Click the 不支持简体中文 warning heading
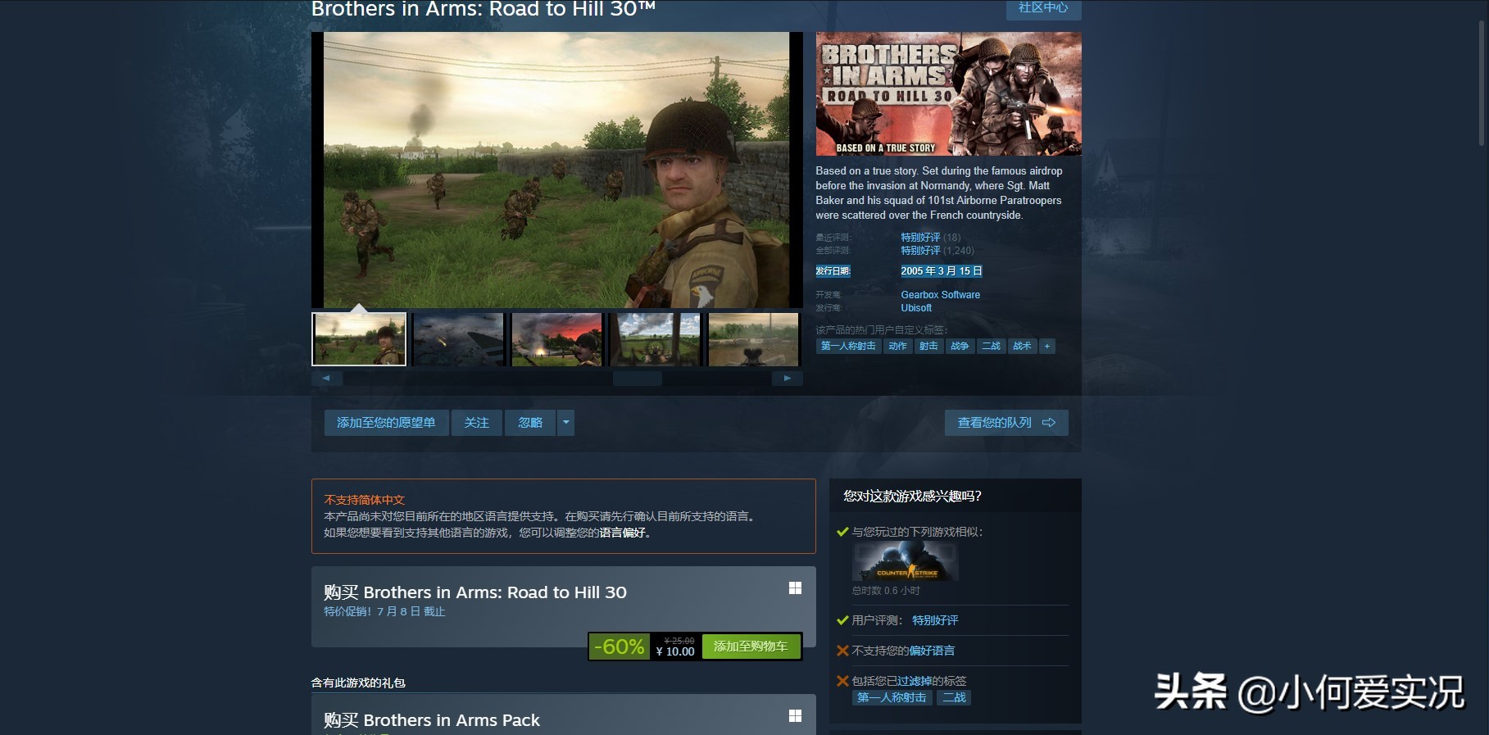1489x735 pixels. pos(364,500)
